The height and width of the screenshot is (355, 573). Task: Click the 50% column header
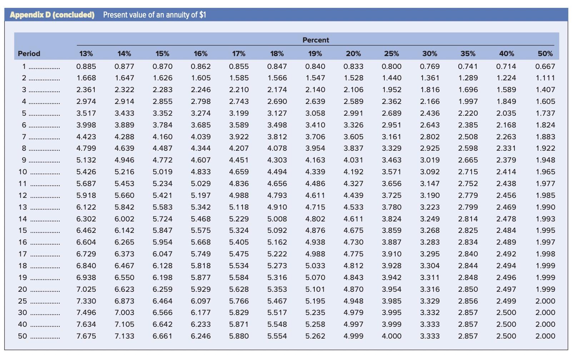pos(545,54)
